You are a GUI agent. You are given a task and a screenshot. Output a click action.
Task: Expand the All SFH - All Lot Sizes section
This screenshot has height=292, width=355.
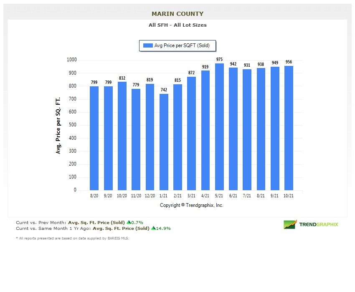[177, 25]
